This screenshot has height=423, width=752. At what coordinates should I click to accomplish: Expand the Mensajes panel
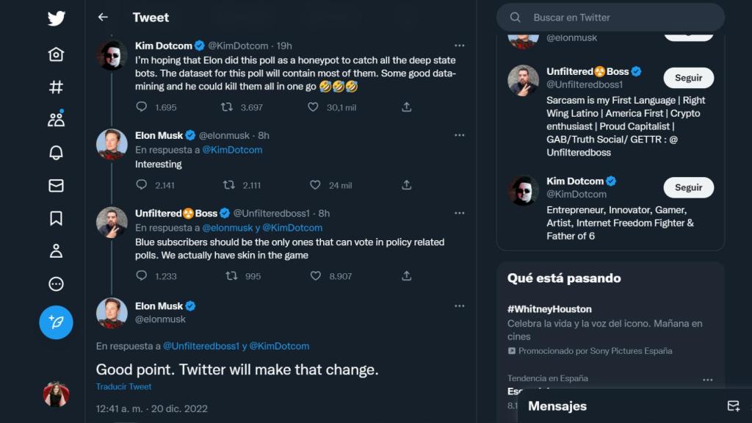tap(557, 406)
